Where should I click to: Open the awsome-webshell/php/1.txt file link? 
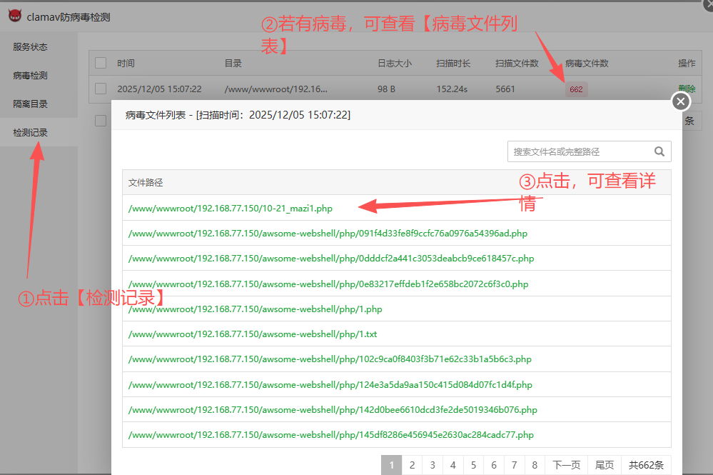click(x=253, y=334)
